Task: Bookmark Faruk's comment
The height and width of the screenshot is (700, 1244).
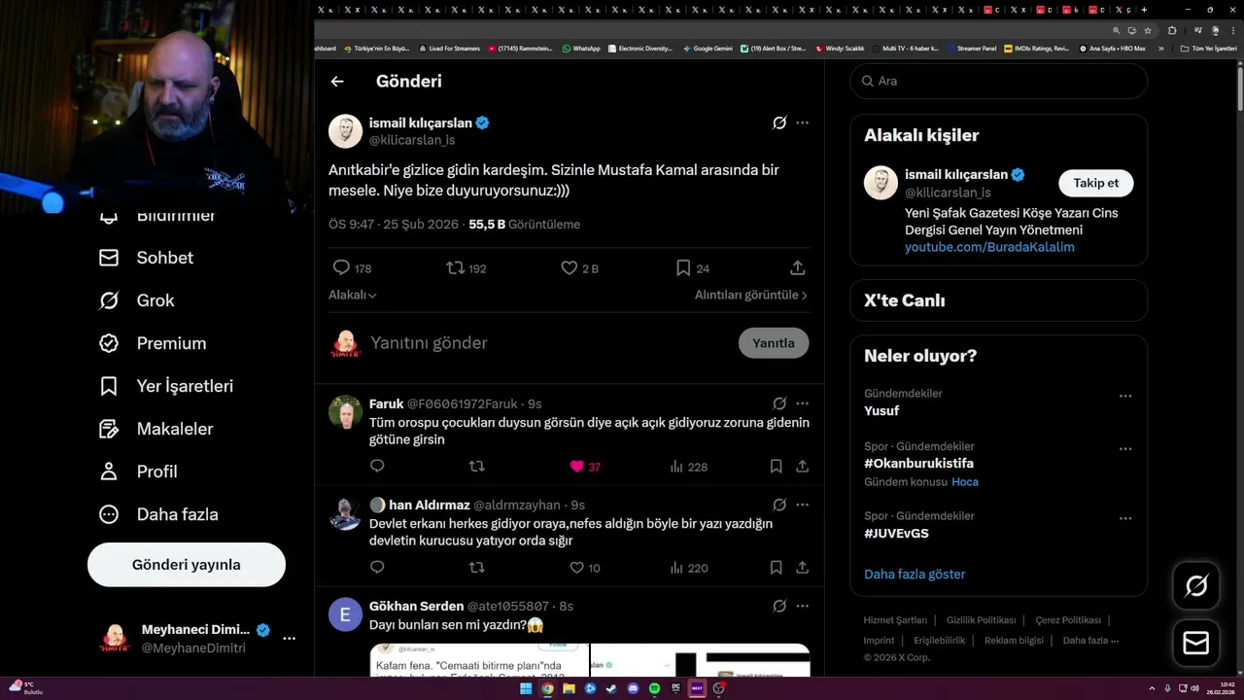Action: point(776,467)
